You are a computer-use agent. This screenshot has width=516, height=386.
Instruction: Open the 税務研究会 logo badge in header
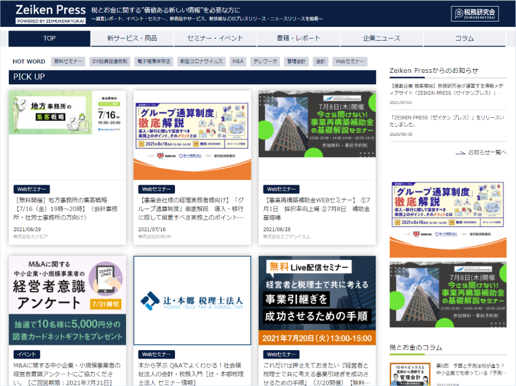pos(475,14)
